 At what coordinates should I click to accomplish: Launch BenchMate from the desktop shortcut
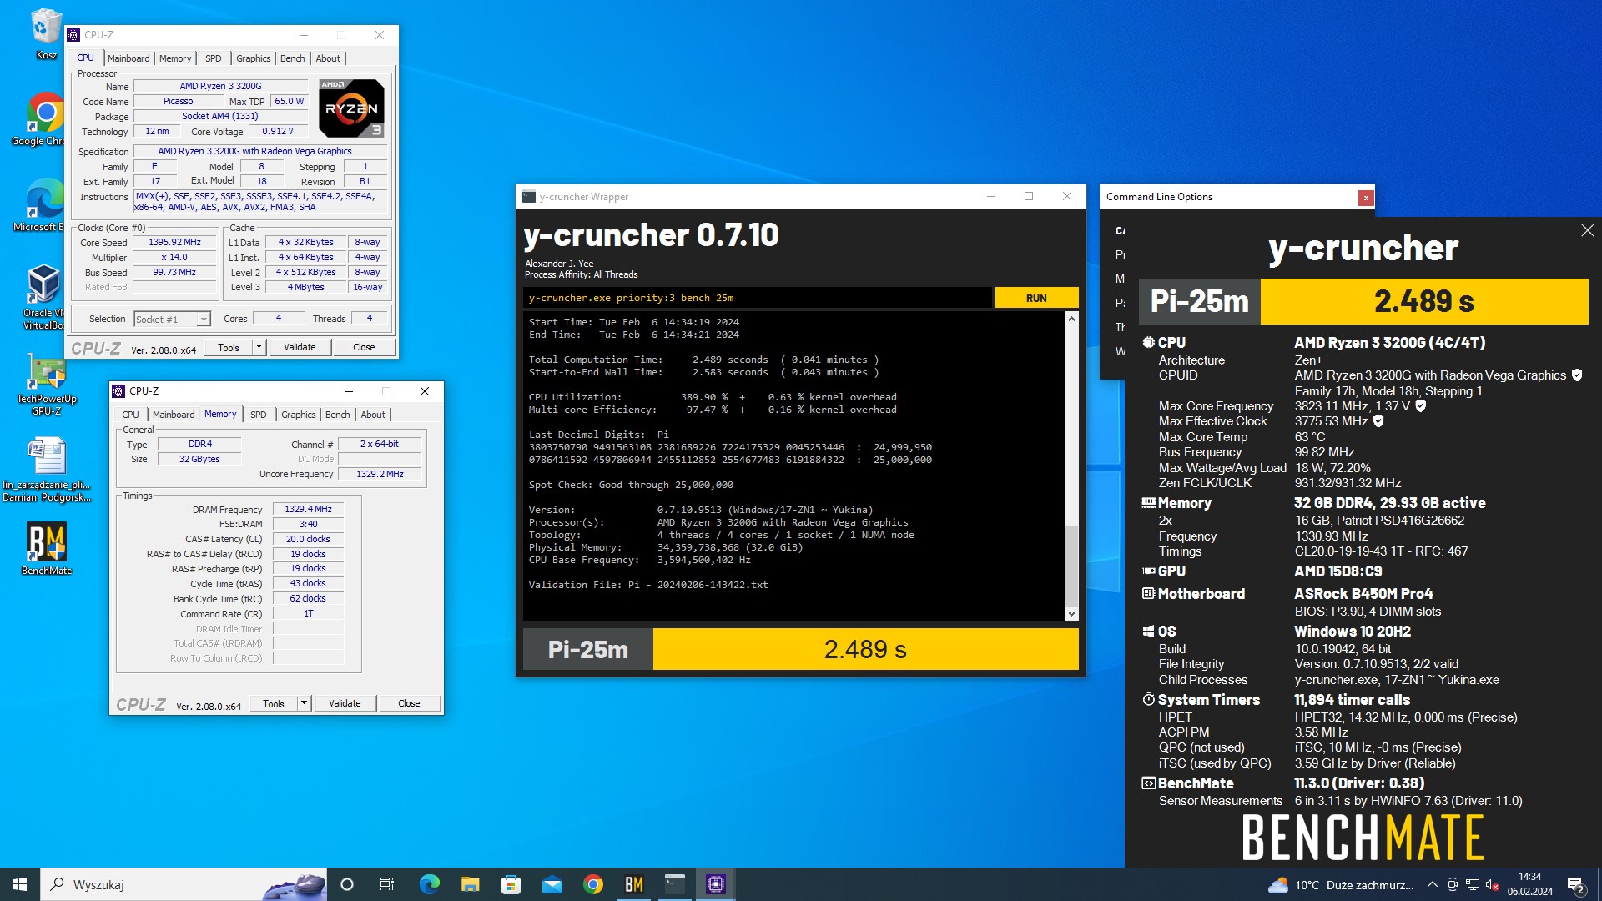tap(47, 549)
